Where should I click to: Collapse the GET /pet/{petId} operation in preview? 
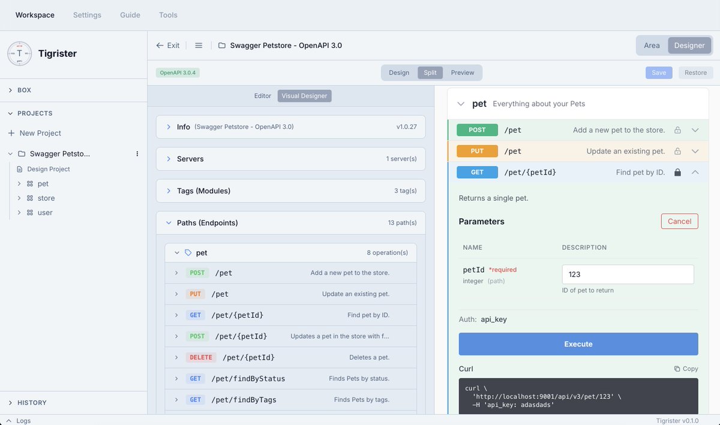[695, 173]
